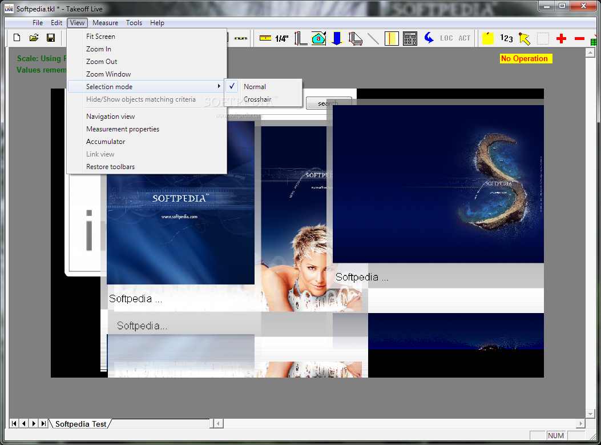Choose Fit Screen from View menu
601x445 pixels.
click(147, 37)
